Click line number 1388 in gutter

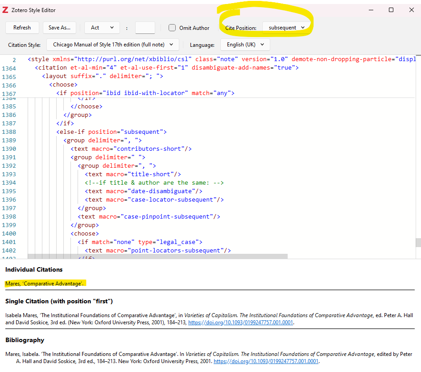[x=9, y=132]
